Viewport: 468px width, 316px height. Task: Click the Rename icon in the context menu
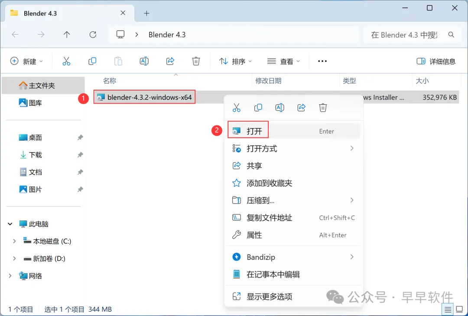pos(279,108)
